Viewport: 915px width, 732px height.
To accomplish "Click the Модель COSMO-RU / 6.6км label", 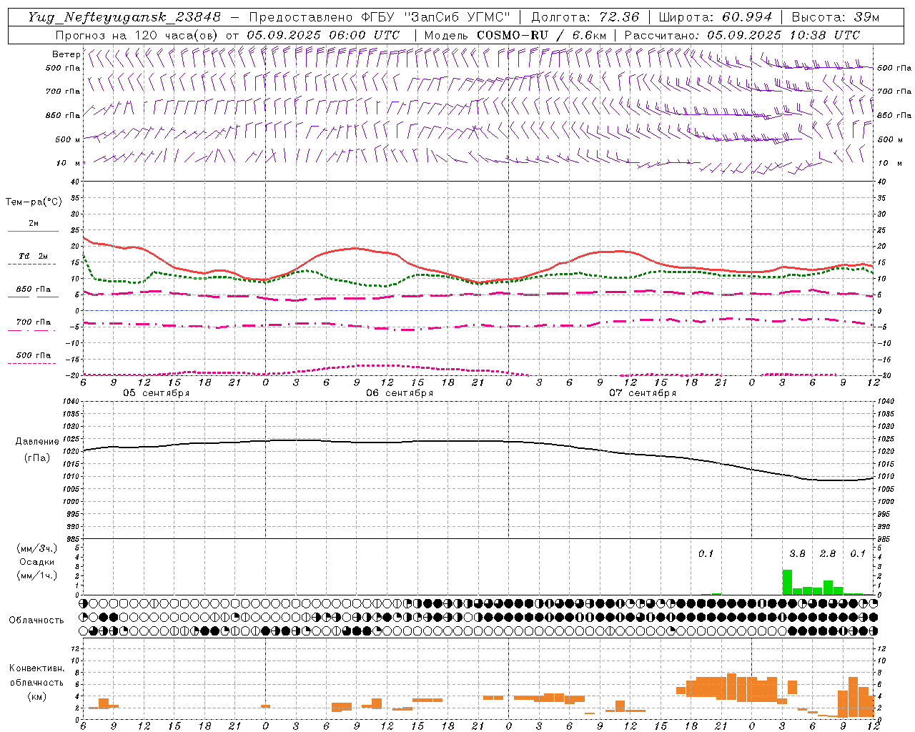I will pyautogui.click(x=515, y=35).
